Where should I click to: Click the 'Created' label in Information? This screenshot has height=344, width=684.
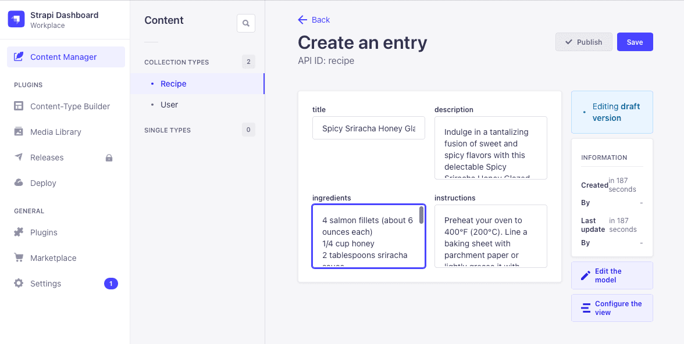594,185
